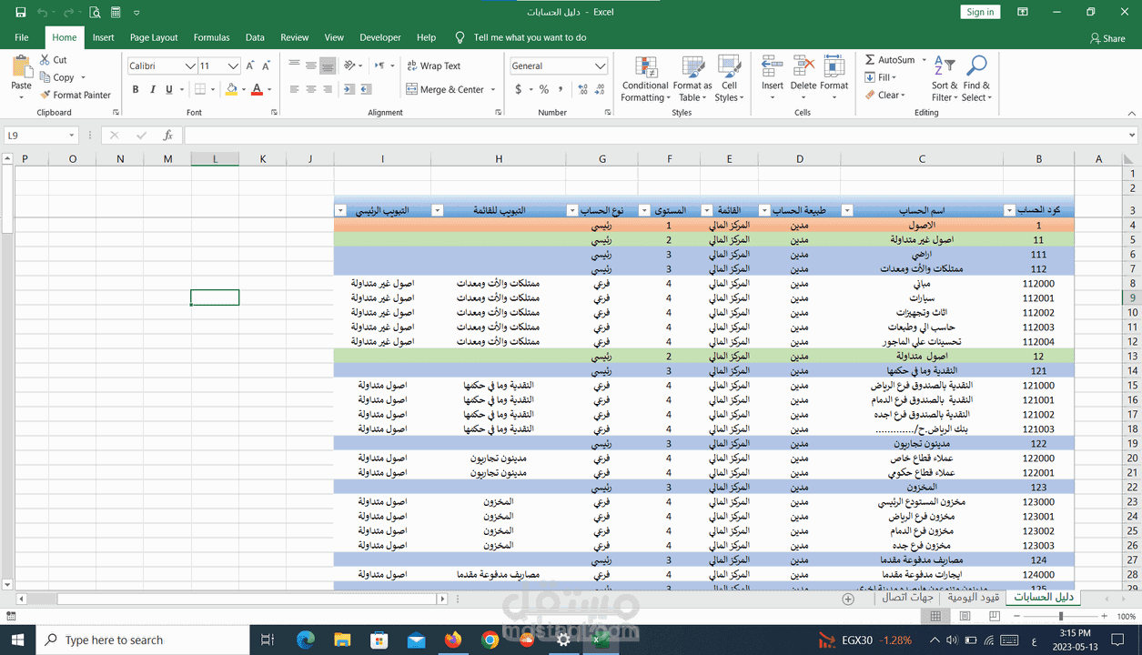
Task: Open the Clear dropdown
Action: click(x=884, y=95)
